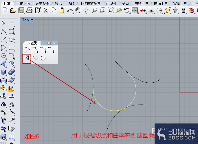
Task: Click the spiral icon in 圆弧 panel
Action: [x=43, y=58]
